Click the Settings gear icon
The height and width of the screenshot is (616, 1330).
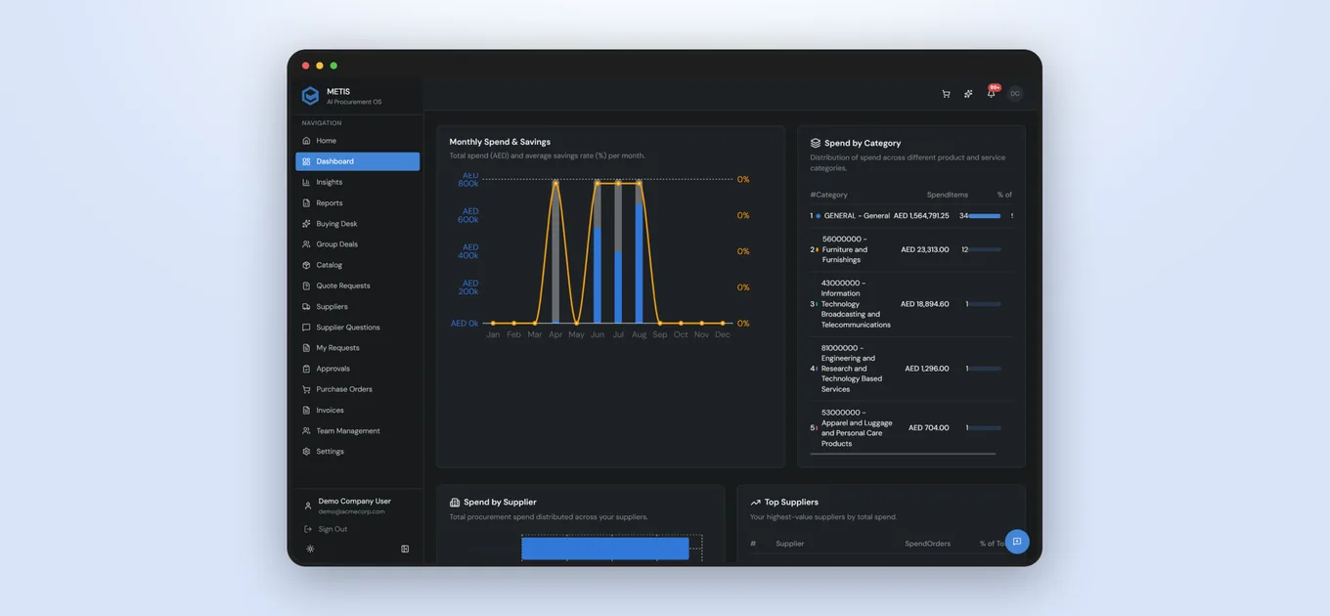click(x=307, y=452)
